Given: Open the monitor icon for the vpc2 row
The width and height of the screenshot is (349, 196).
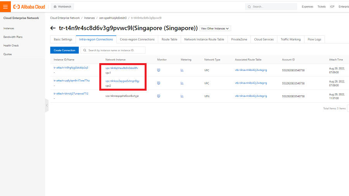Looking at the screenshot, I should tap(159, 83).
